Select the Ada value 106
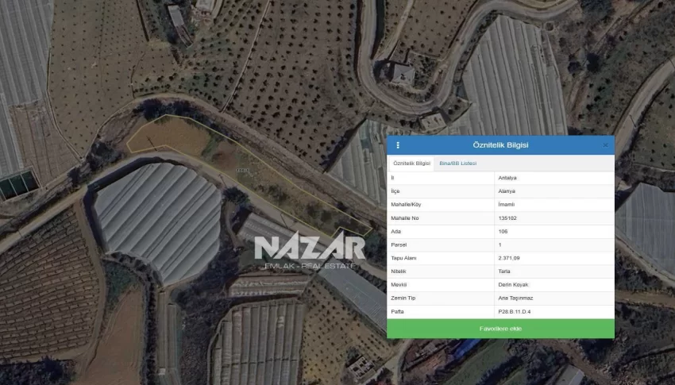This screenshot has height=385, width=675. point(503,231)
